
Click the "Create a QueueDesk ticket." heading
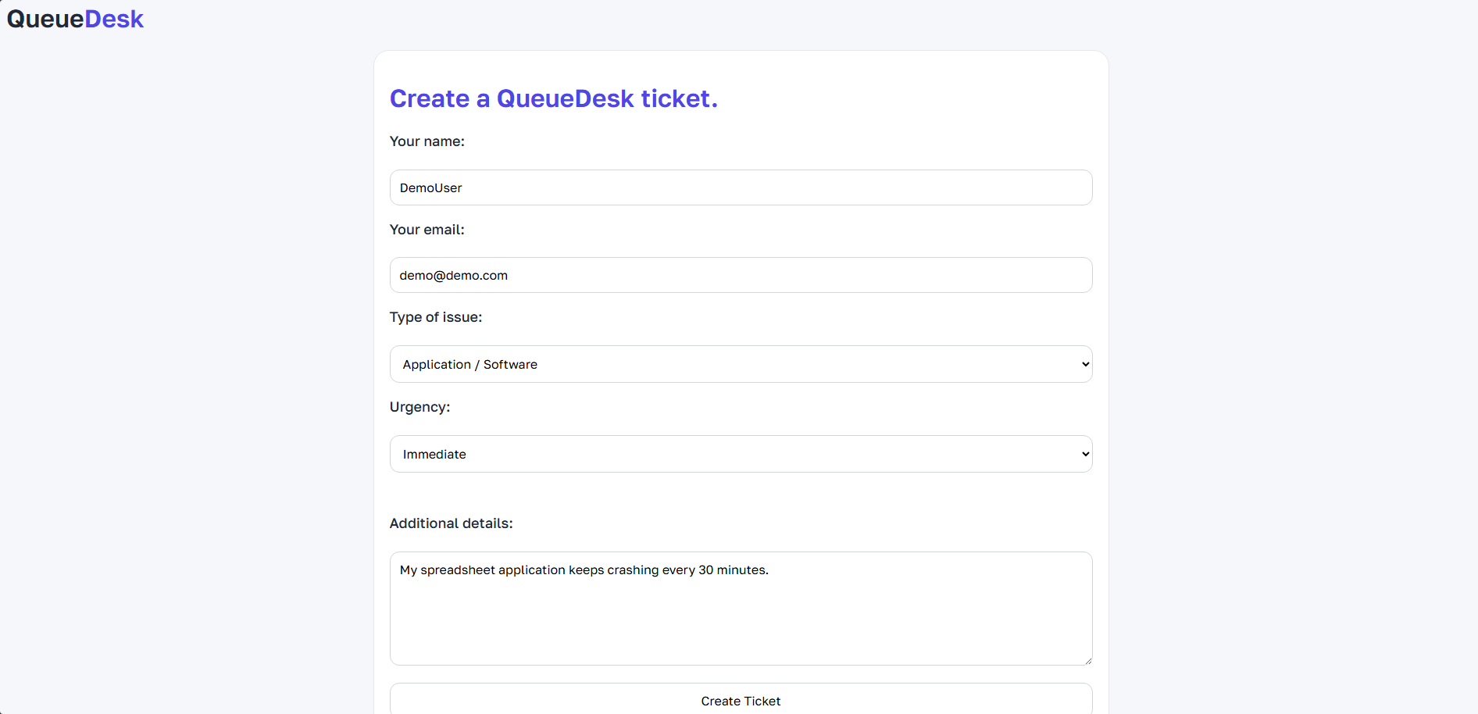click(553, 98)
